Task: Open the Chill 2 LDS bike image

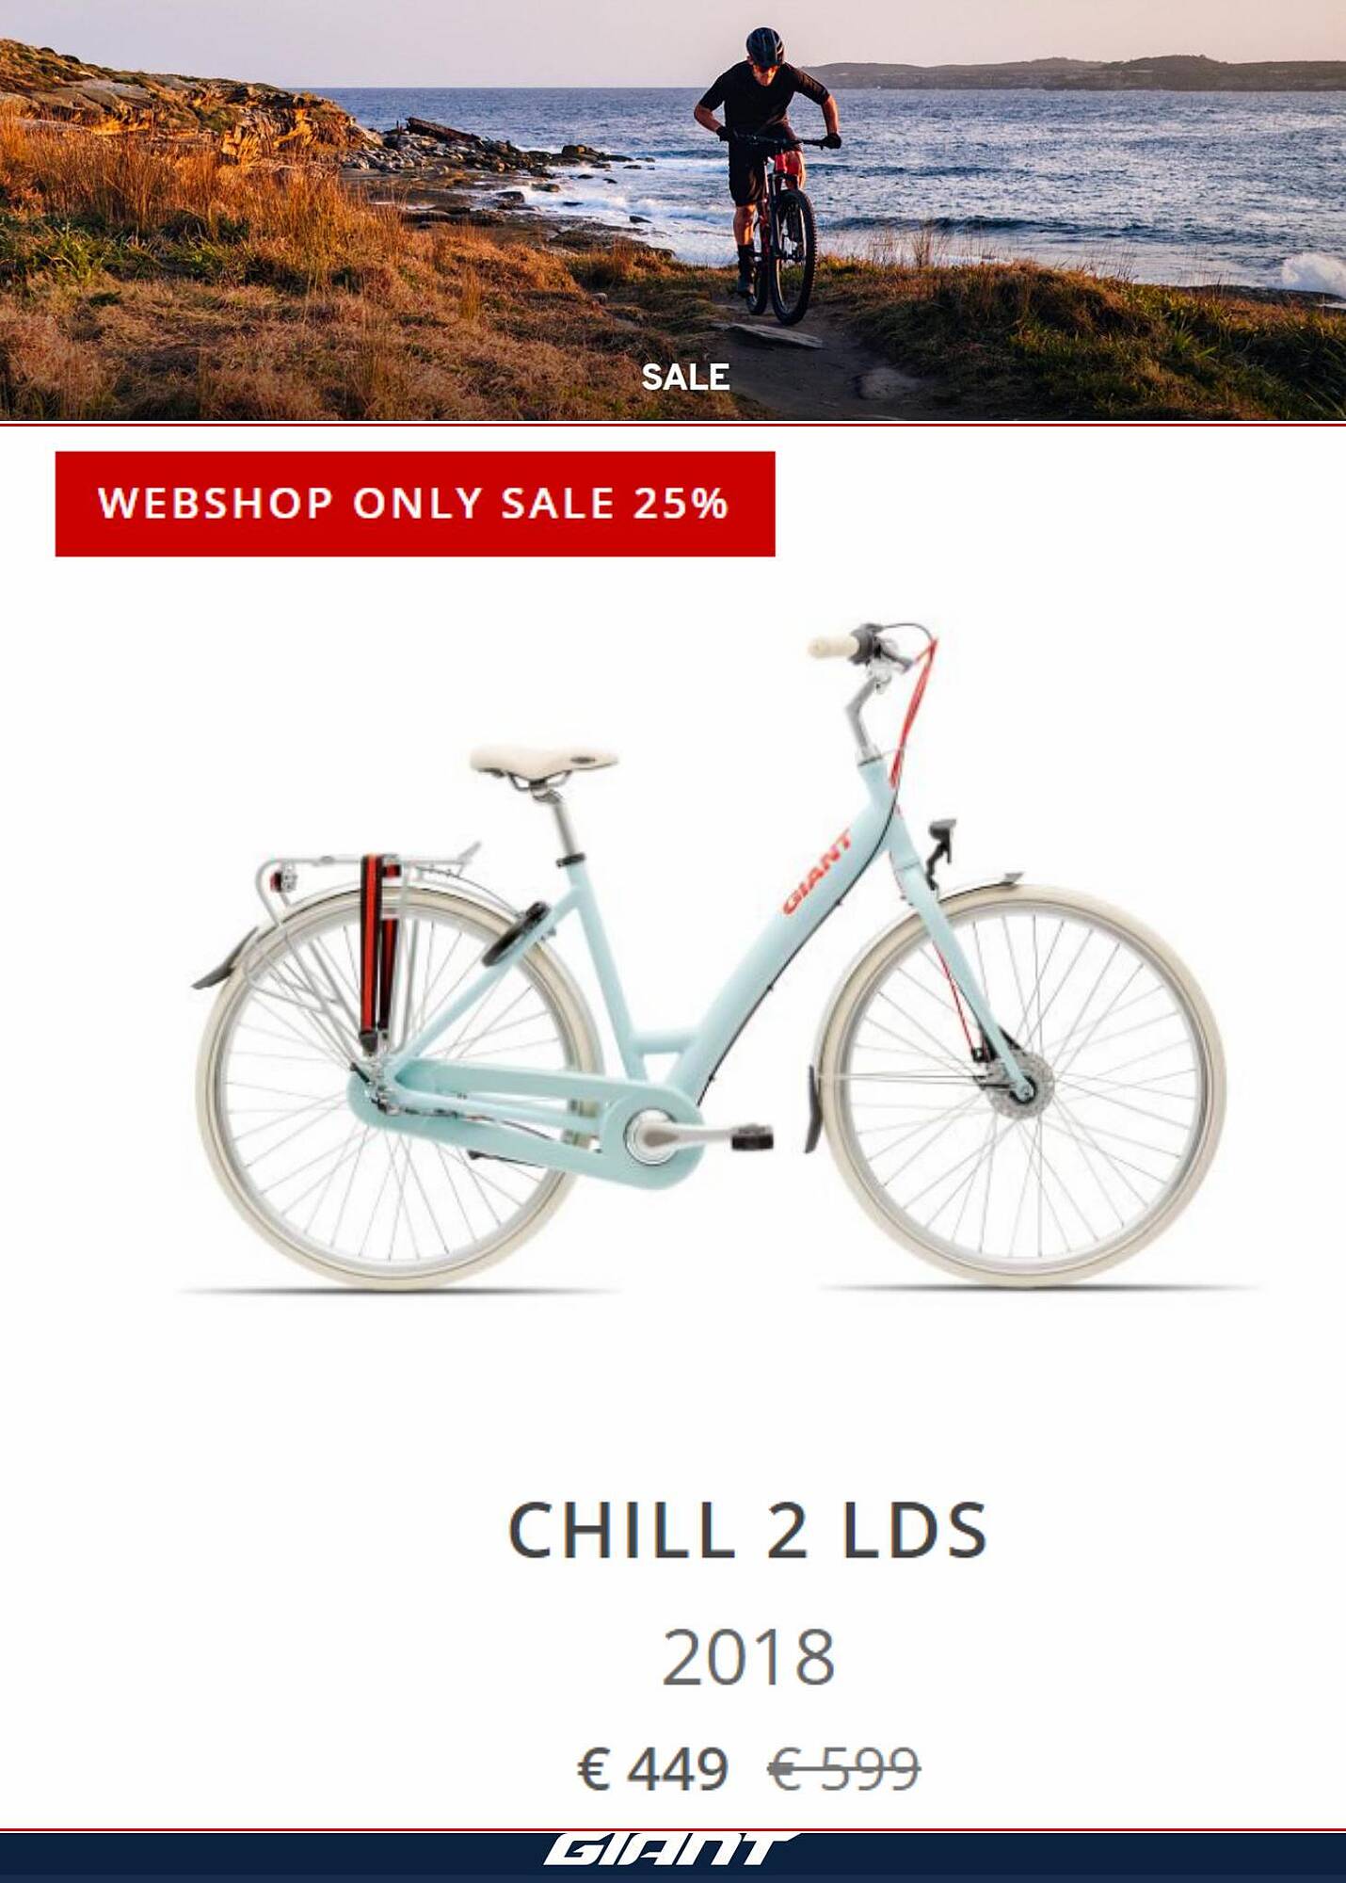Action: coord(712,957)
